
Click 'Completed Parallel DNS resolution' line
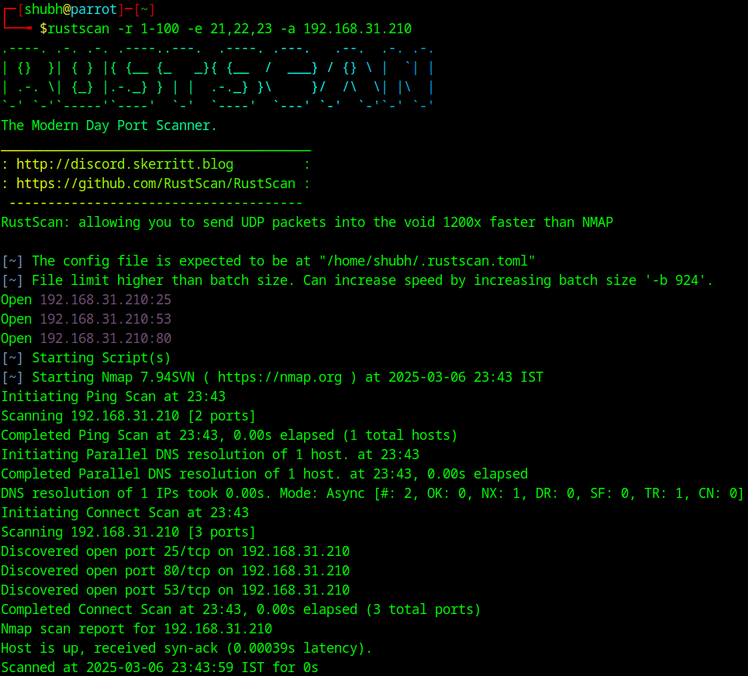click(264, 474)
